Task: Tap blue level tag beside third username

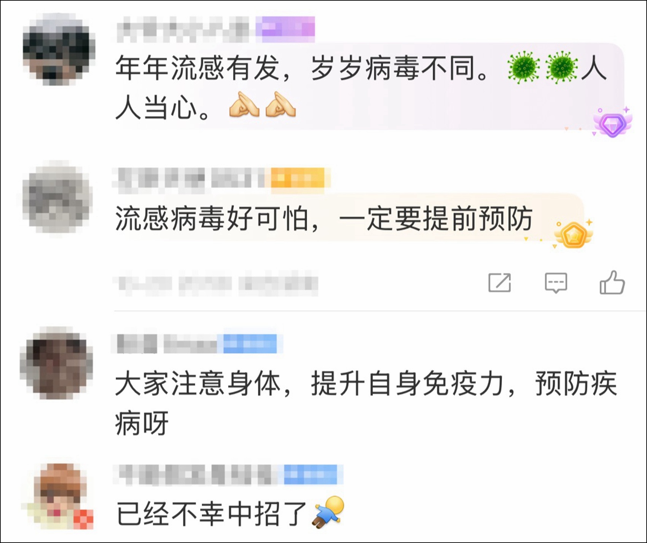Action: click(x=250, y=344)
